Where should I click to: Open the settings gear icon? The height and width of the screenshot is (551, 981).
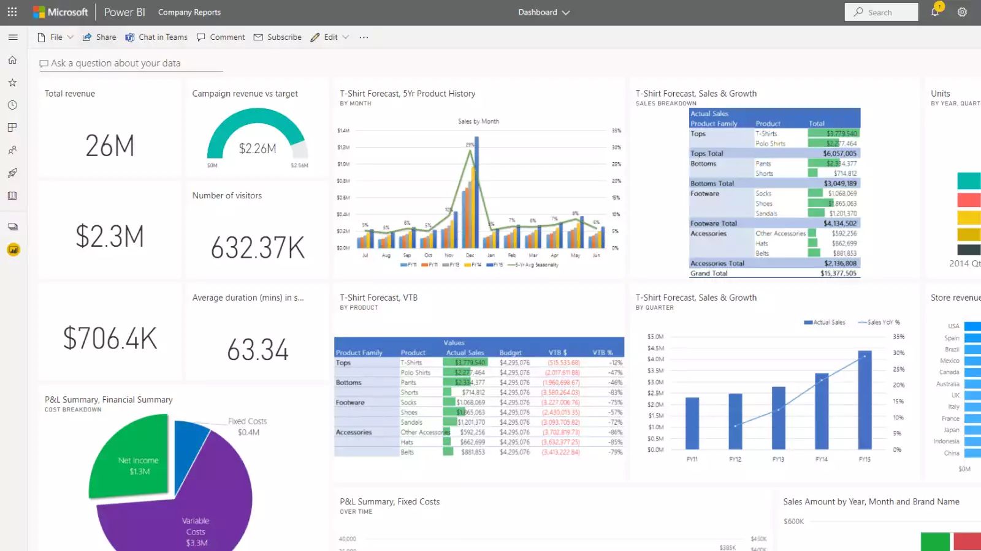point(962,12)
